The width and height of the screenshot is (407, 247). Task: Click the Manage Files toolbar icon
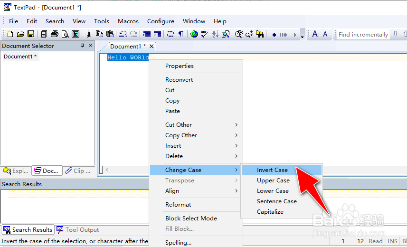tap(44, 34)
